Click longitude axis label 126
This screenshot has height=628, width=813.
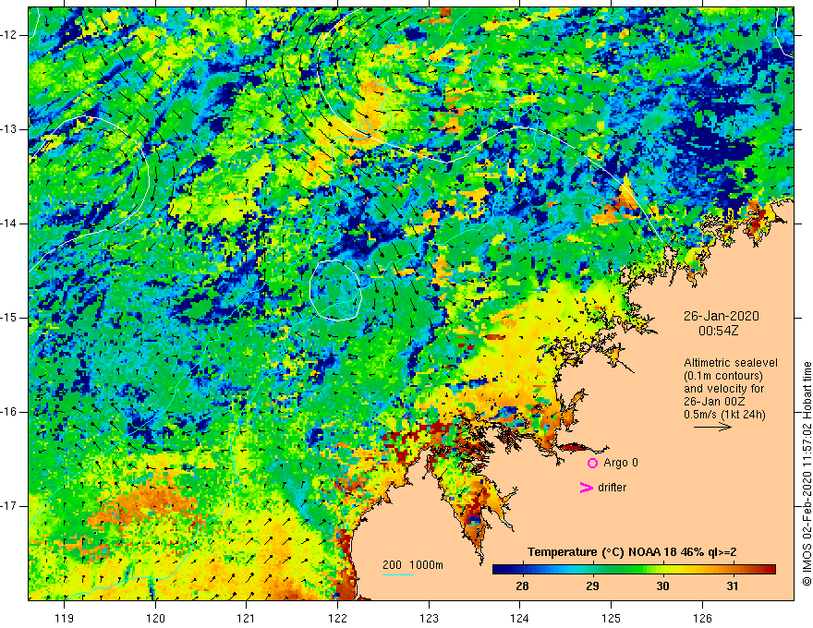point(702,618)
